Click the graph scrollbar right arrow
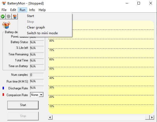This screenshot has width=157, height=122. 152,117
